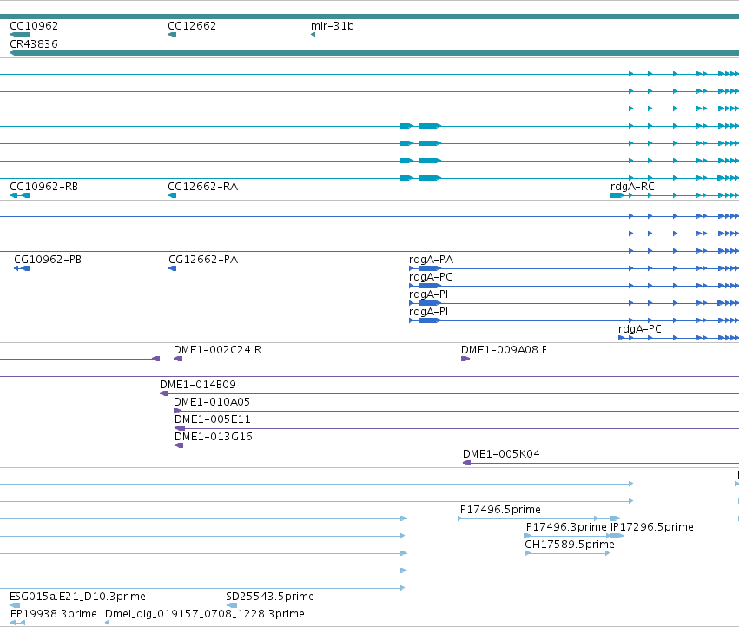This screenshot has width=739, height=627.
Task: Click the CG10962-RB transcript label
Action: point(43,187)
